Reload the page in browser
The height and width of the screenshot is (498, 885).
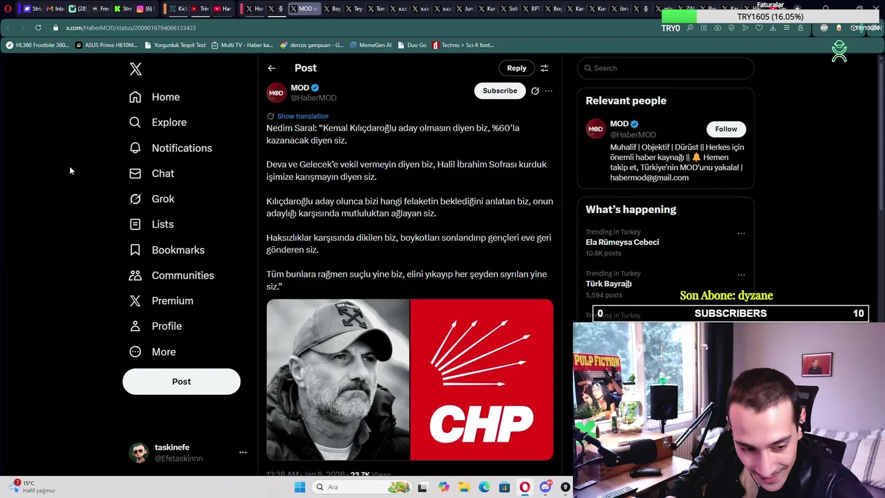[38, 28]
